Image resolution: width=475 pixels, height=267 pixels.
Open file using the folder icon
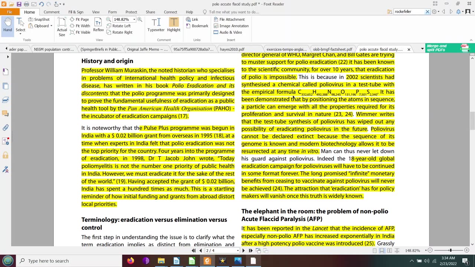point(12,4)
